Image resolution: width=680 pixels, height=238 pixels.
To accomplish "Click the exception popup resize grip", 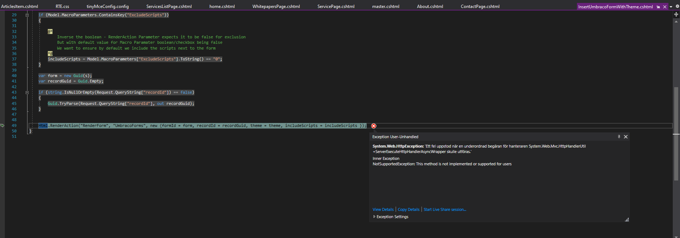I will click(627, 220).
